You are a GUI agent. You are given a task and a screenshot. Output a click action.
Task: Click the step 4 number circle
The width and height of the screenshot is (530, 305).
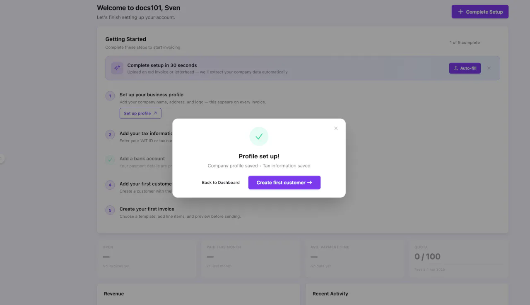point(110,185)
